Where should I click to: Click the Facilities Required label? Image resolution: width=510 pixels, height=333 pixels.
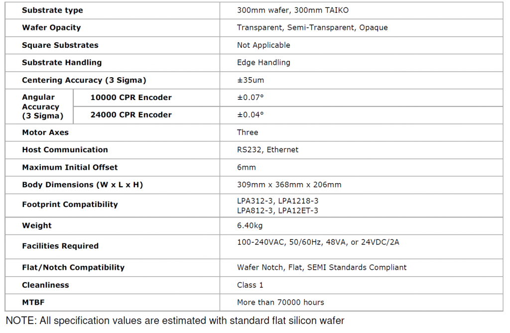click(60, 246)
